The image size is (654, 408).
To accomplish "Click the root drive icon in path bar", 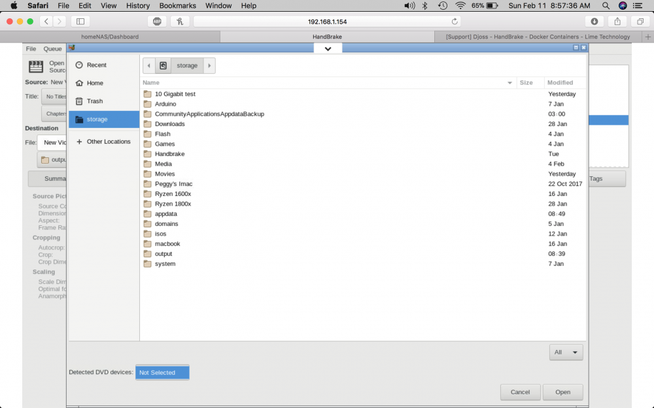I will point(163,65).
